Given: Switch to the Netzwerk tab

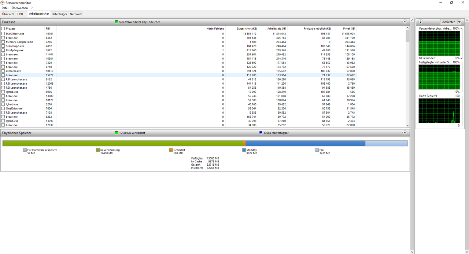Looking at the screenshot, I should pos(76,14).
